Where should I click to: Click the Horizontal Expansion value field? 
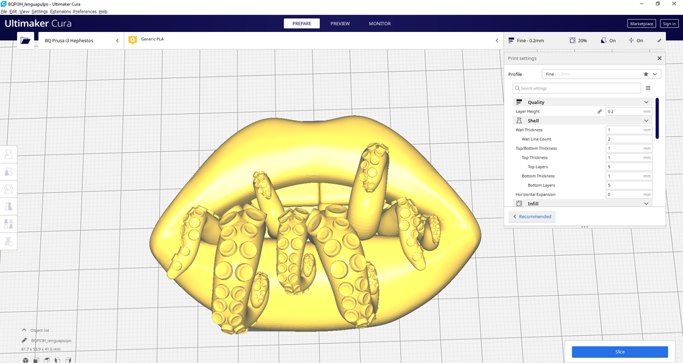[x=629, y=194]
